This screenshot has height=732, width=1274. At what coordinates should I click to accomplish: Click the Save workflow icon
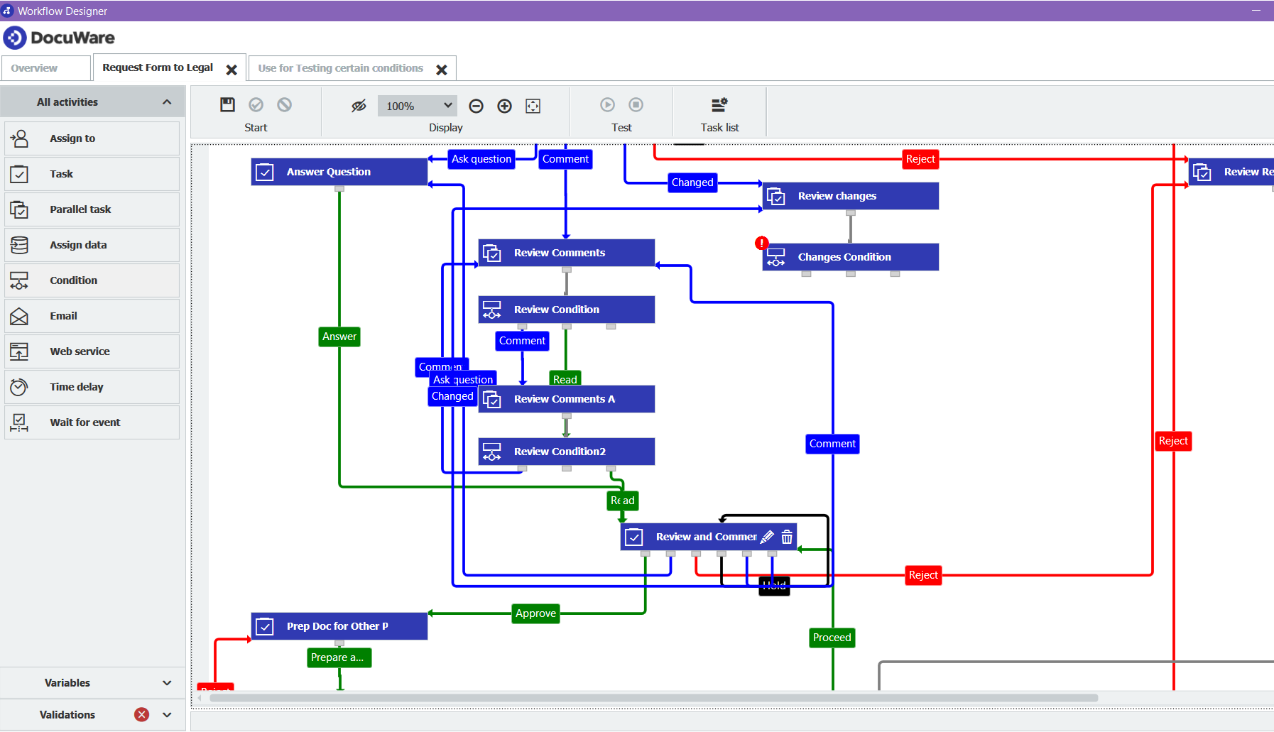point(227,105)
